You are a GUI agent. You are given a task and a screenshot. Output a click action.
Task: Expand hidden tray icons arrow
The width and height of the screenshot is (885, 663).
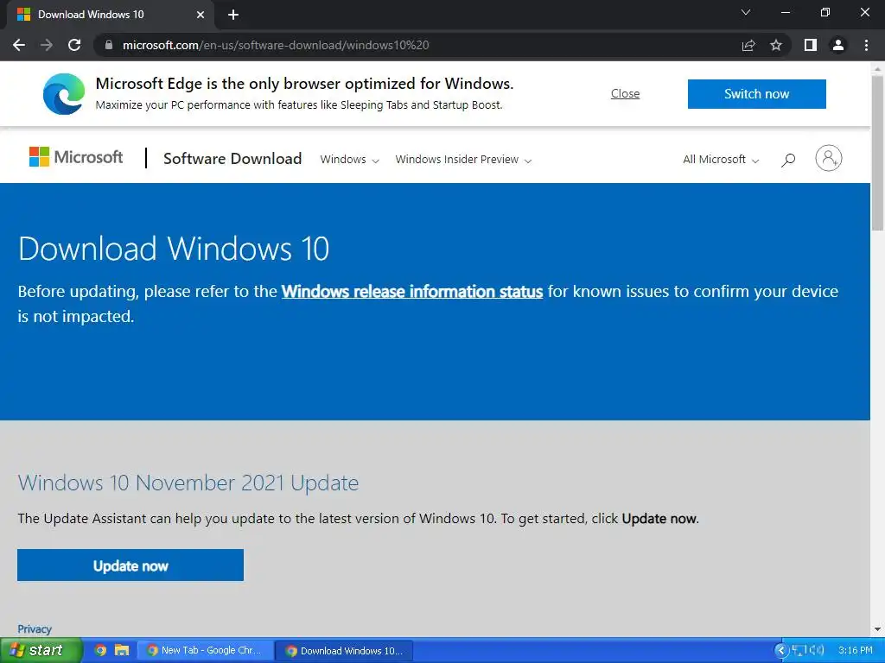tap(781, 650)
